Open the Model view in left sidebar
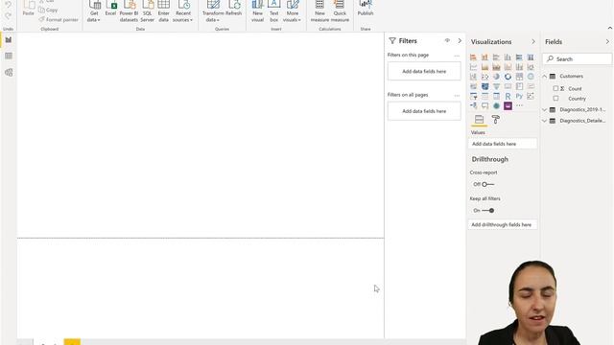Image resolution: width=614 pixels, height=345 pixels. [x=9, y=73]
